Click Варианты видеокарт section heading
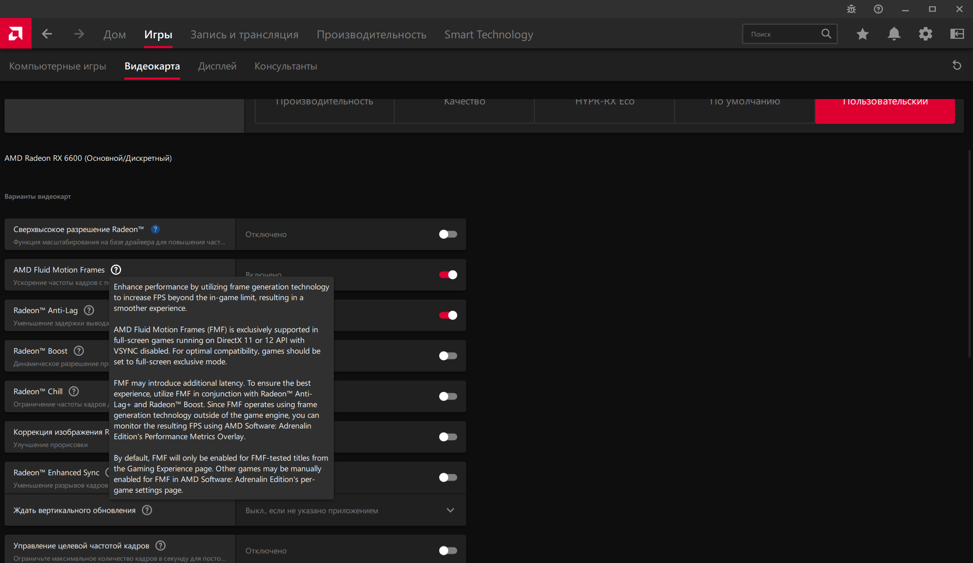 tap(38, 196)
